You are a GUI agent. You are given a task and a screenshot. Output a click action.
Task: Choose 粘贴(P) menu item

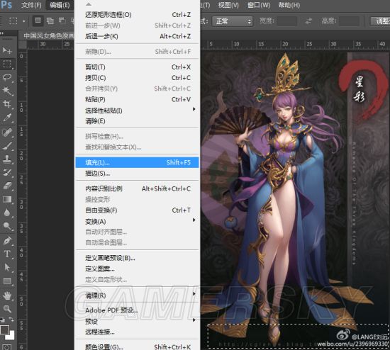[137, 99]
